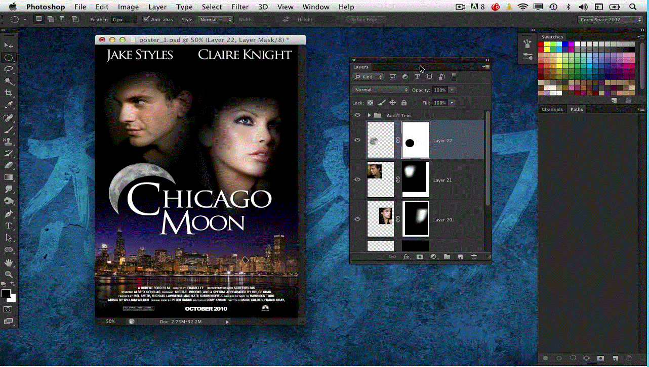The height and width of the screenshot is (367, 649).
Task: Select the Move tool
Action: (x=9, y=45)
